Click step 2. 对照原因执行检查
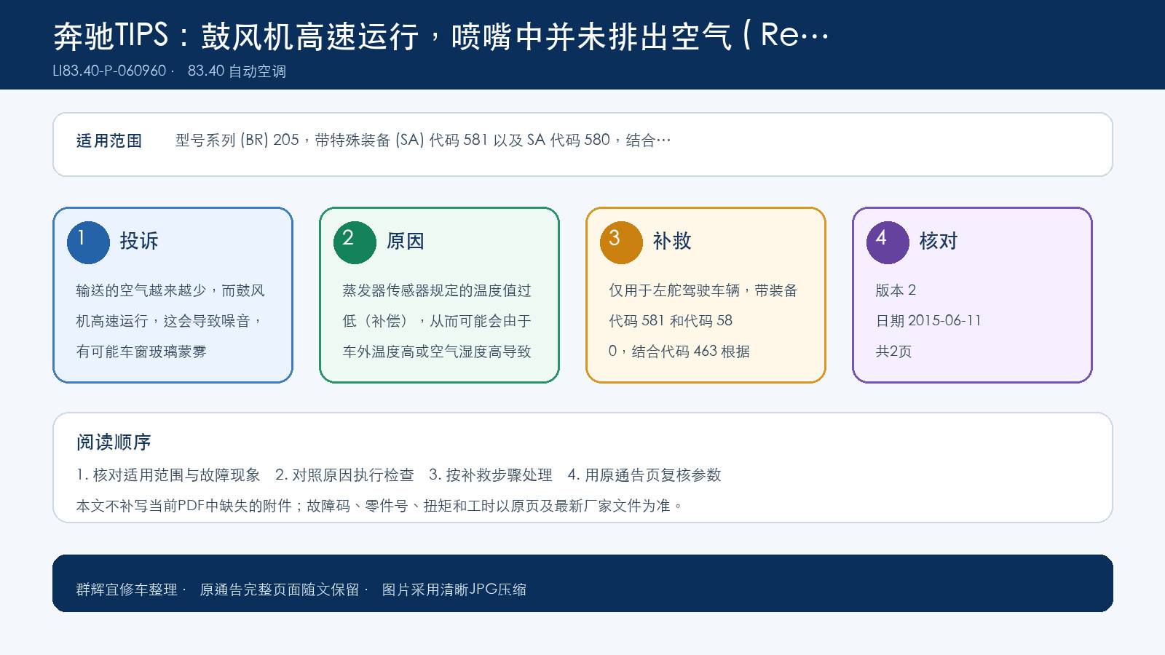 pyautogui.click(x=344, y=475)
